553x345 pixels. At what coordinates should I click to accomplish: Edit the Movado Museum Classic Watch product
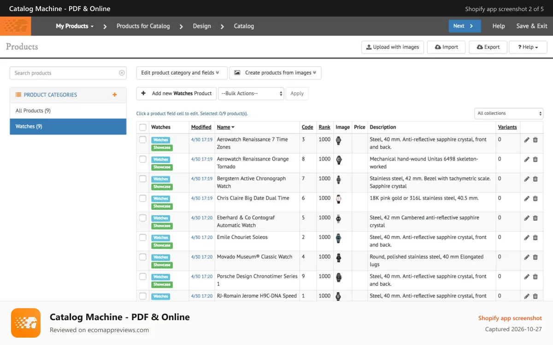click(x=527, y=257)
